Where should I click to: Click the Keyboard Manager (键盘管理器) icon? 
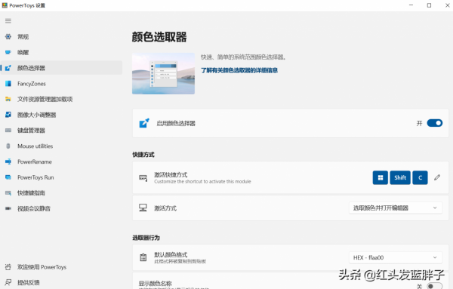click(8, 131)
